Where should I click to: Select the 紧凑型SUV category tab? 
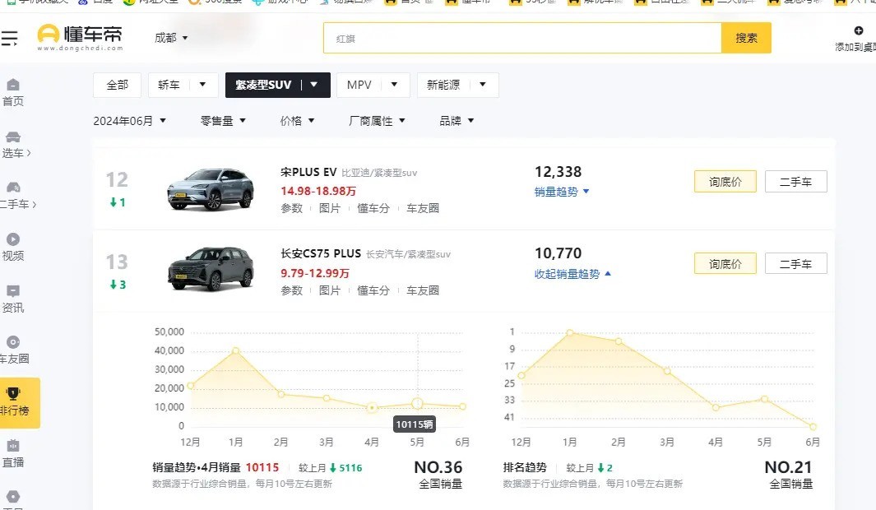(x=263, y=85)
